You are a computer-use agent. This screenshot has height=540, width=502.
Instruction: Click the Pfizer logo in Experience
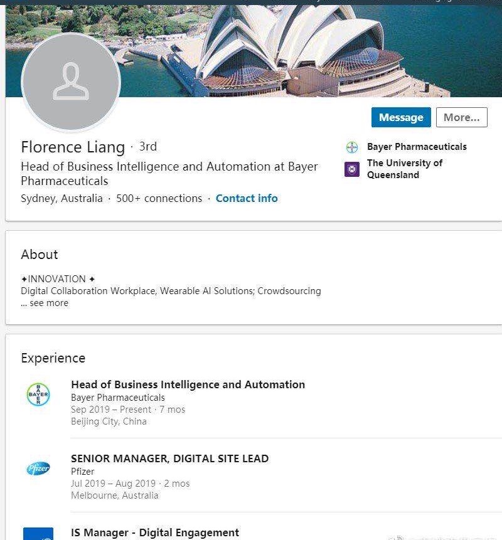click(38, 468)
